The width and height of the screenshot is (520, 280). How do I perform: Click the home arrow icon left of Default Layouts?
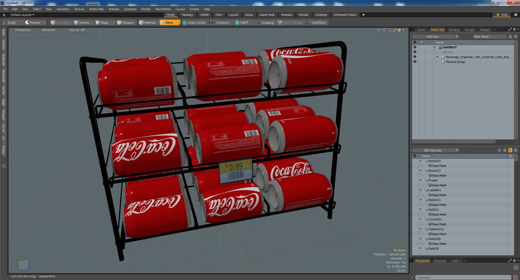4,15
